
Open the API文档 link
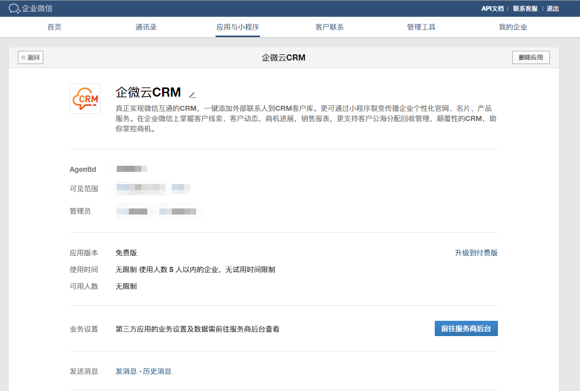(492, 9)
